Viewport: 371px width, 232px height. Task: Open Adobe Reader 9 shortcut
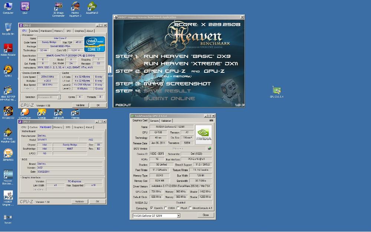[x=8, y=51]
